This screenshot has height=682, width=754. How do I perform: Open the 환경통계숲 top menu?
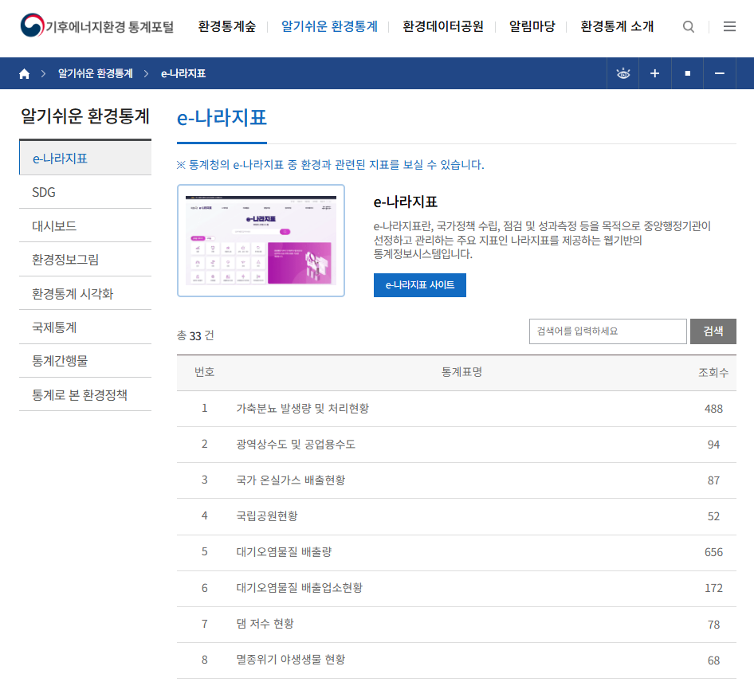coord(227,26)
